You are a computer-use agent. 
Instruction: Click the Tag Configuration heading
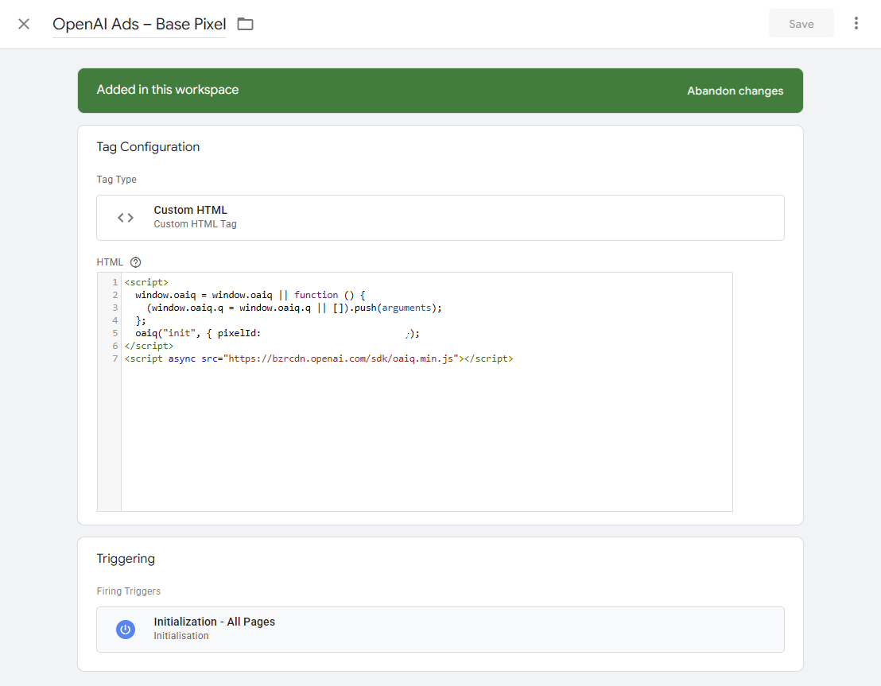148,146
